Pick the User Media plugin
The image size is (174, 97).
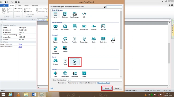[74, 74]
